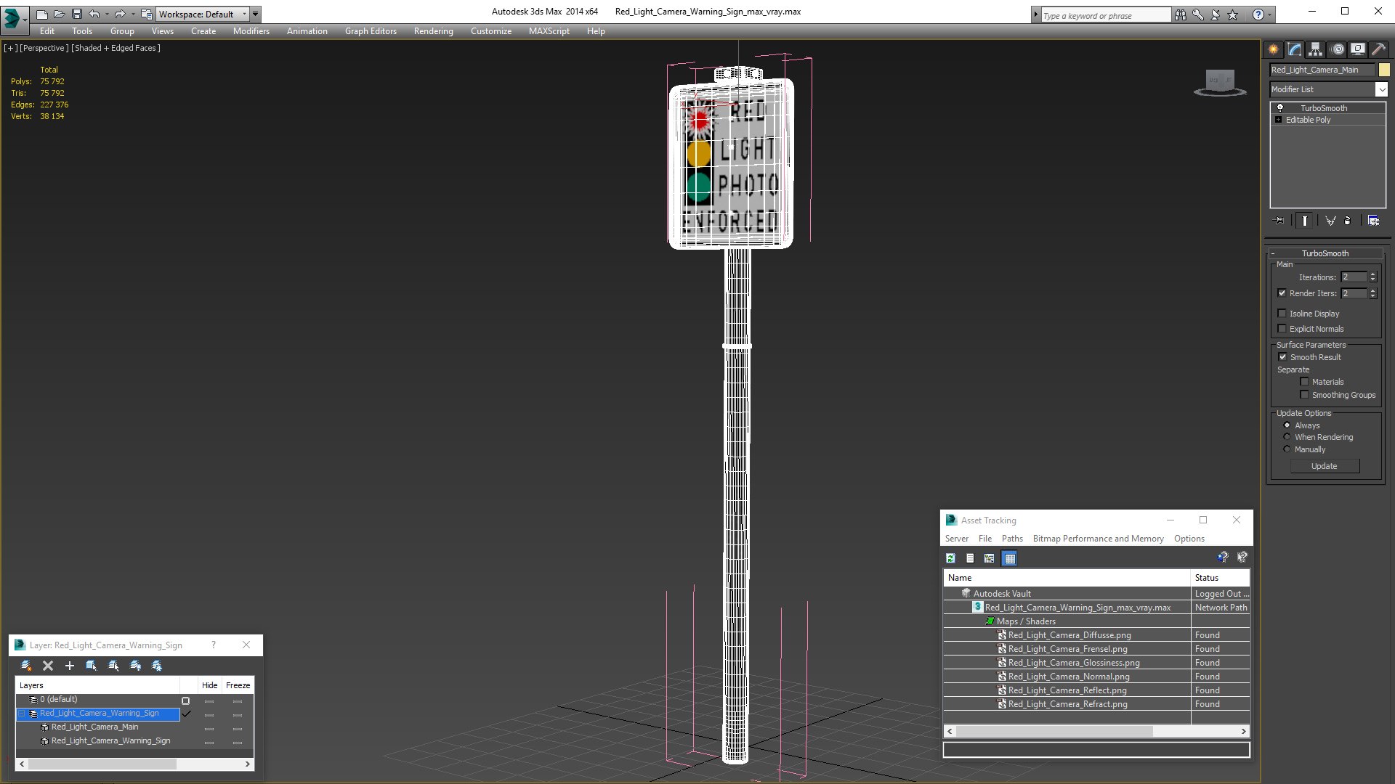
Task: Click the object color swatch
Action: (x=1384, y=70)
